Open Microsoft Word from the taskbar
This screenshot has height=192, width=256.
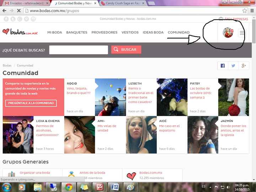(115, 187)
